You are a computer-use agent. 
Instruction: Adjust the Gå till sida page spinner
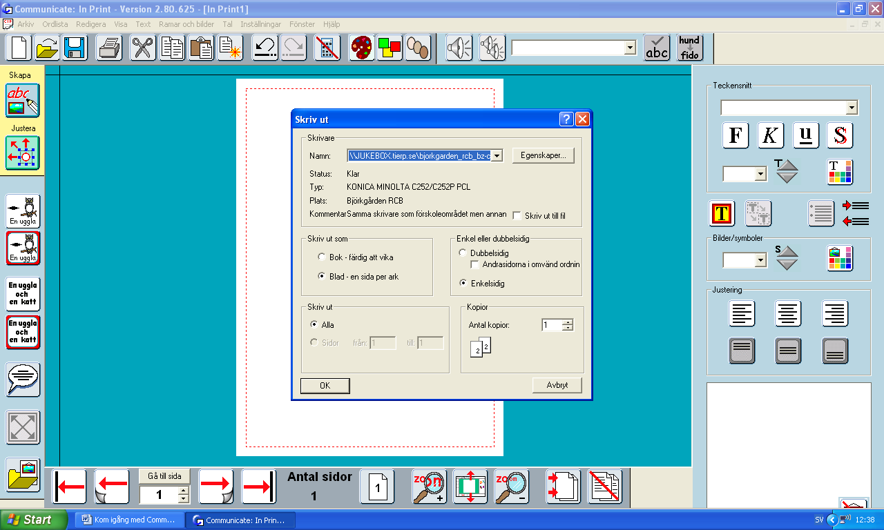(x=183, y=495)
